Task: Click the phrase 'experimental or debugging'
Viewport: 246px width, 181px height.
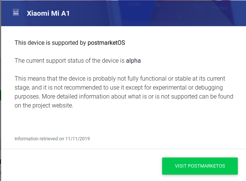Action: click(188, 88)
